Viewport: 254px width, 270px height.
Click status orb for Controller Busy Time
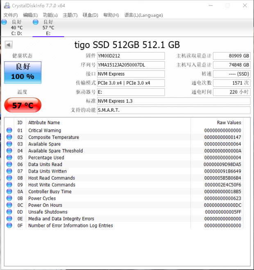(9, 192)
